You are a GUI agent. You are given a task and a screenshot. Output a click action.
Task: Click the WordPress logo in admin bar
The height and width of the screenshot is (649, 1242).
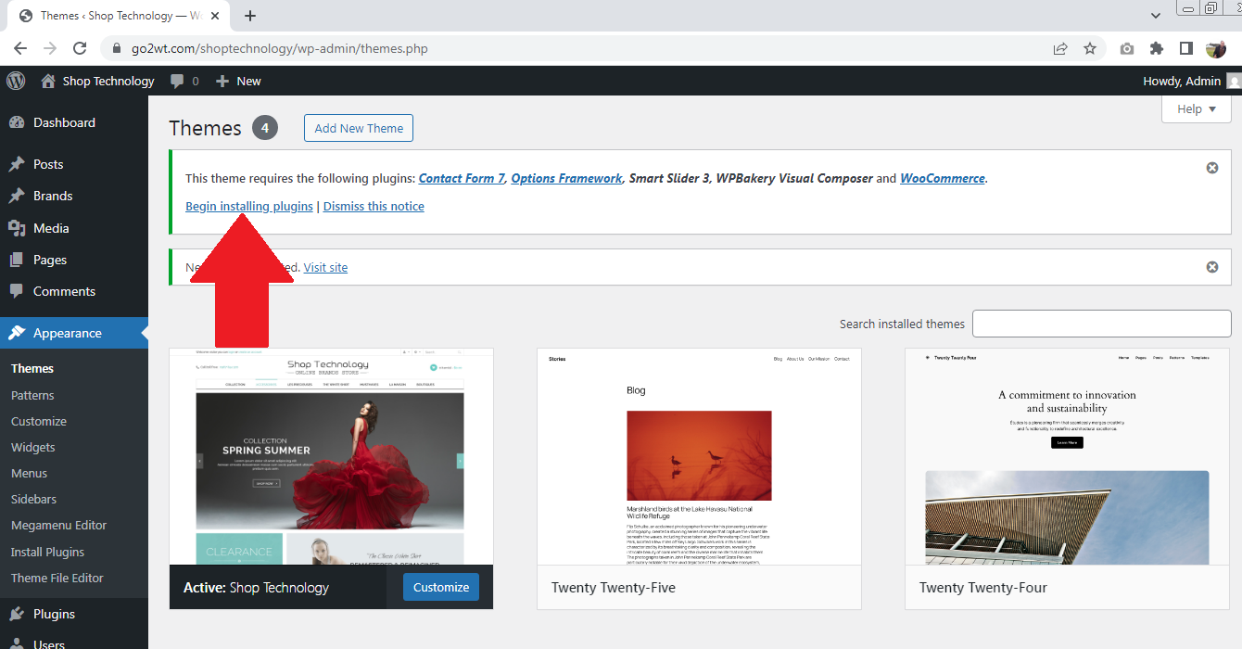coord(16,81)
